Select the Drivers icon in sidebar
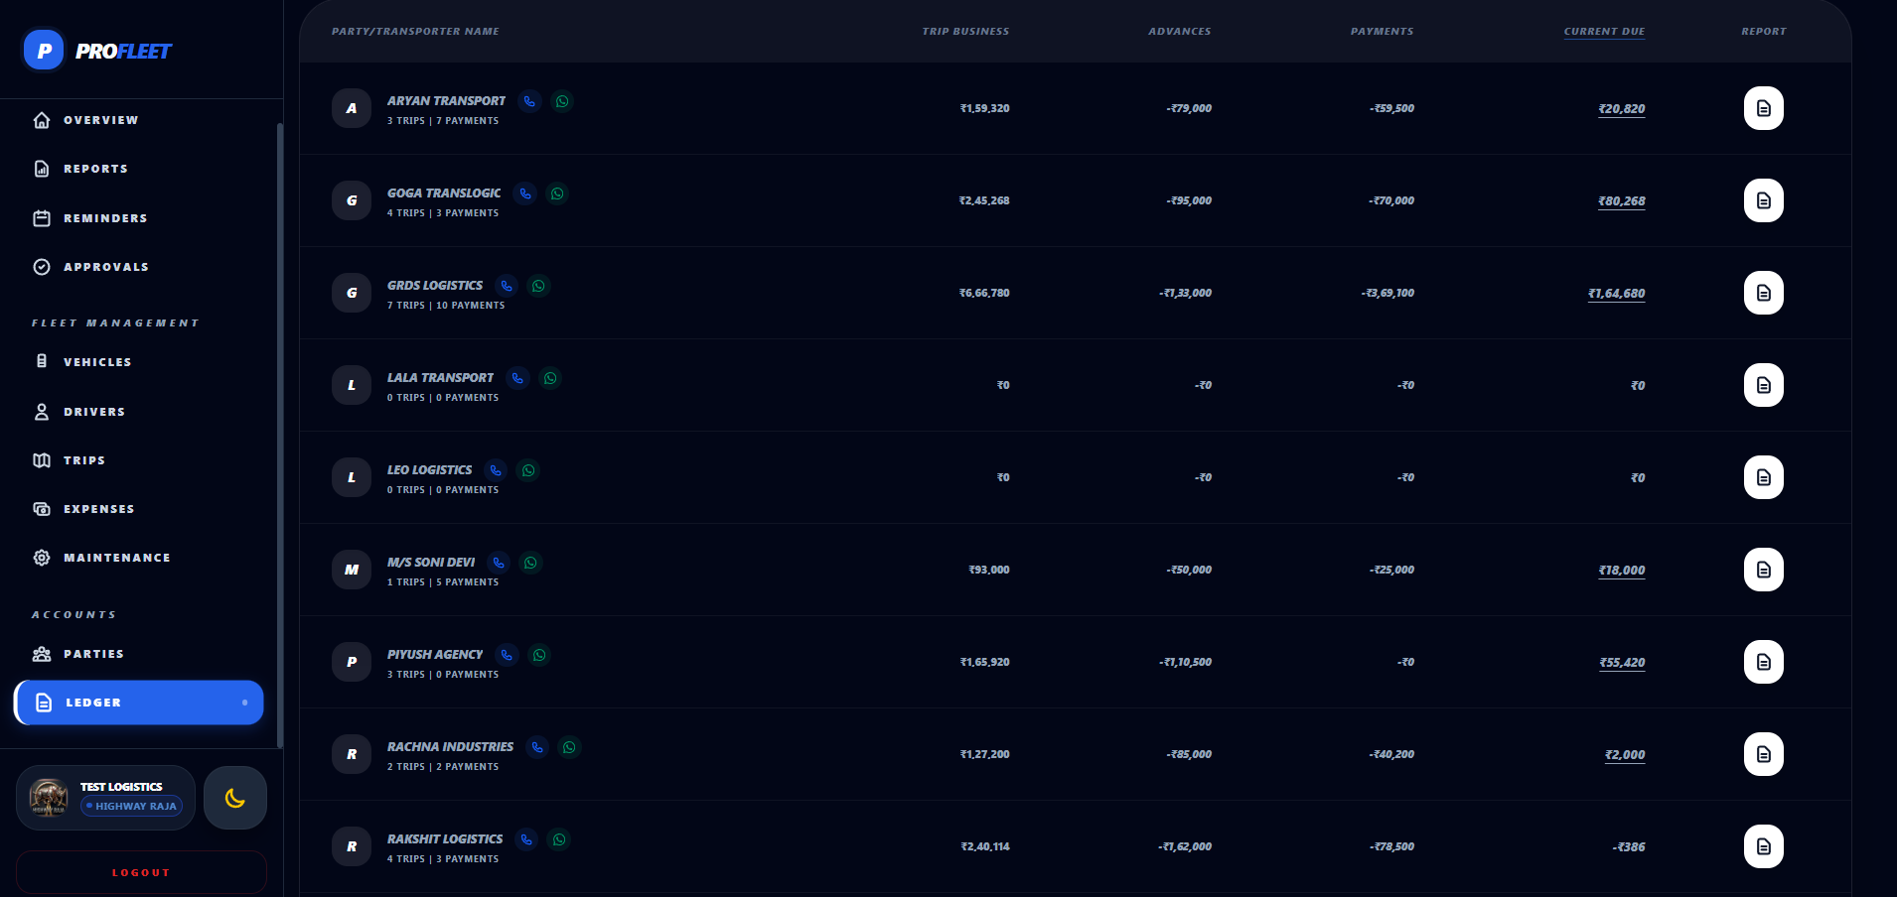 [x=41, y=411]
